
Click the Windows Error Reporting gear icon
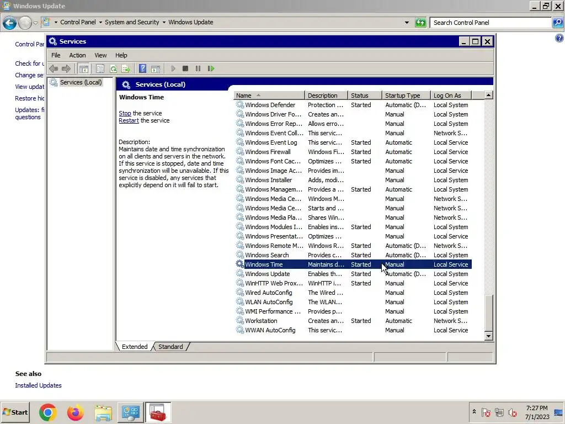(239, 123)
